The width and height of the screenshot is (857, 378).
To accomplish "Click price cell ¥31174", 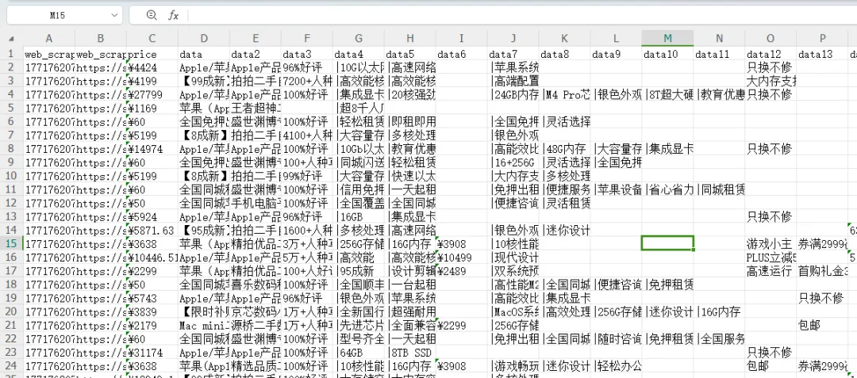I will click(x=152, y=352).
